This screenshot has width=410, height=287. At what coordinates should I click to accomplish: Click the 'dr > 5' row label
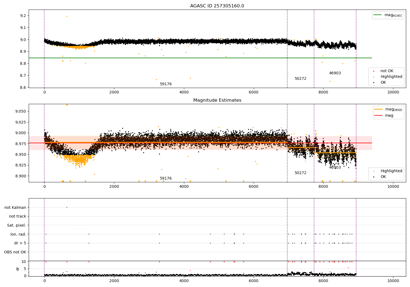point(20,243)
